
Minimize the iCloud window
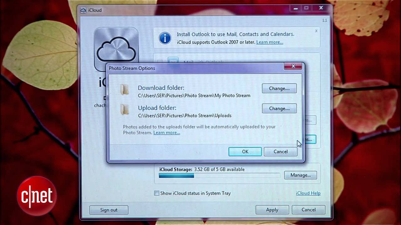point(296,8)
